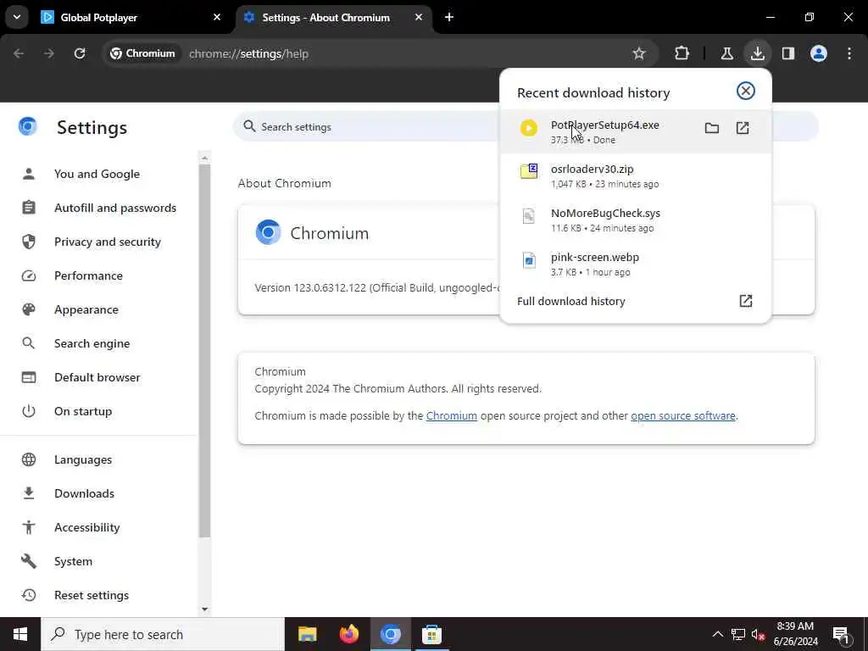The image size is (868, 651).
Task: Open the tab search dropdown
Action: (x=17, y=17)
